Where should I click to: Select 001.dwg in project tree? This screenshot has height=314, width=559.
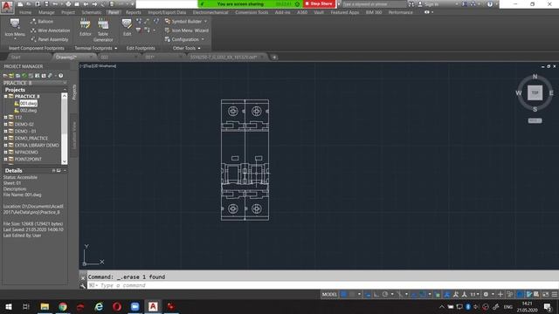28,103
